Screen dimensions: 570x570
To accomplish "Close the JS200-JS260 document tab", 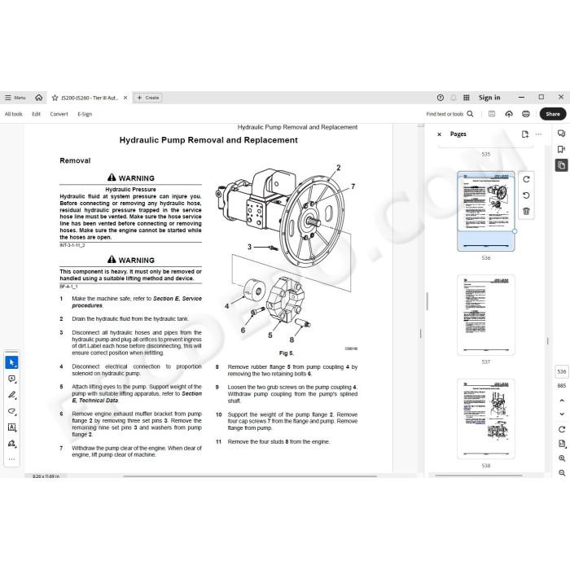I will tap(125, 98).
